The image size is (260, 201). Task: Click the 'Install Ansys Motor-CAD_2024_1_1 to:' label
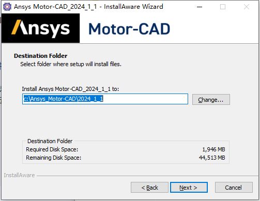tap(70, 89)
